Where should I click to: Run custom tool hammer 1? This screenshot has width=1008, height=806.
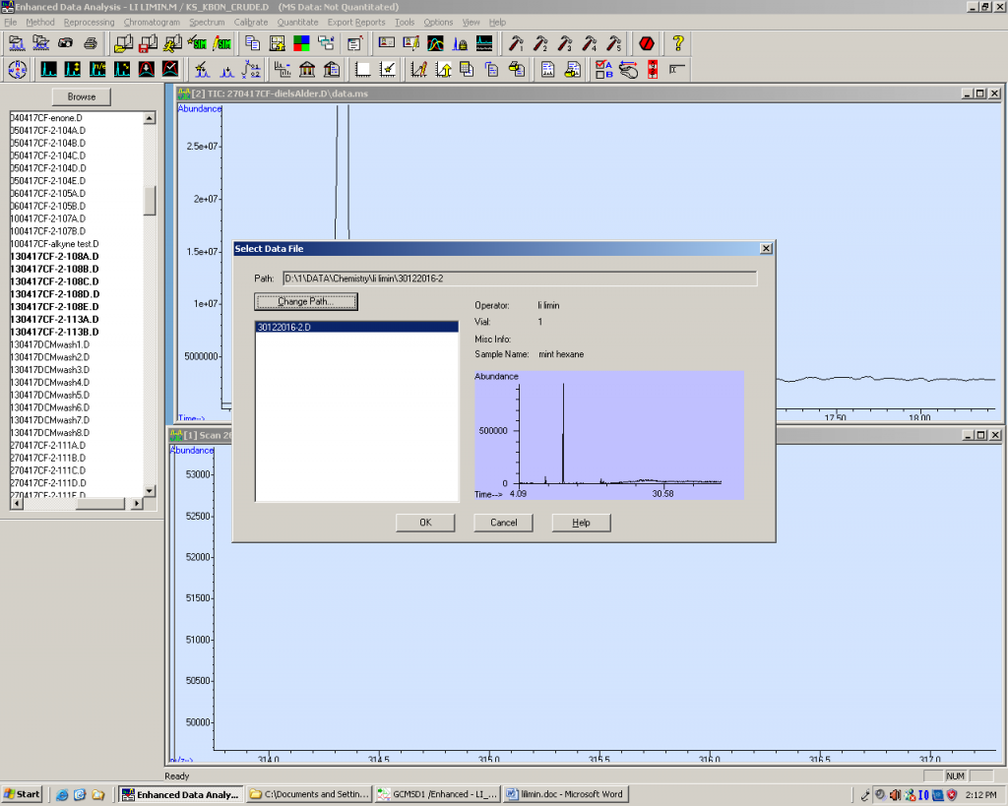[x=516, y=43]
